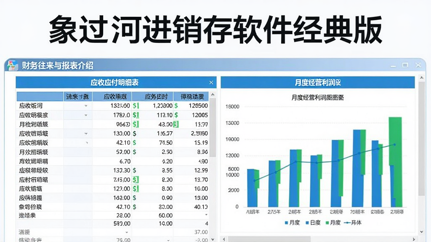Viewport: 431px width, 242px height.
Task: Click the blue bar above 275年
Action: tap(272, 184)
